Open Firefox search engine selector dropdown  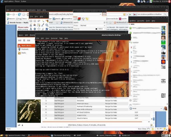click(x=135, y=15)
